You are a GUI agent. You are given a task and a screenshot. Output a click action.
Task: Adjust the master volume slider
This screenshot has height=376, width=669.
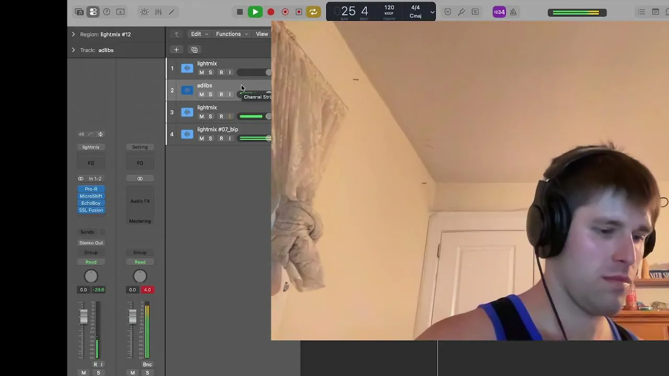(x=577, y=13)
